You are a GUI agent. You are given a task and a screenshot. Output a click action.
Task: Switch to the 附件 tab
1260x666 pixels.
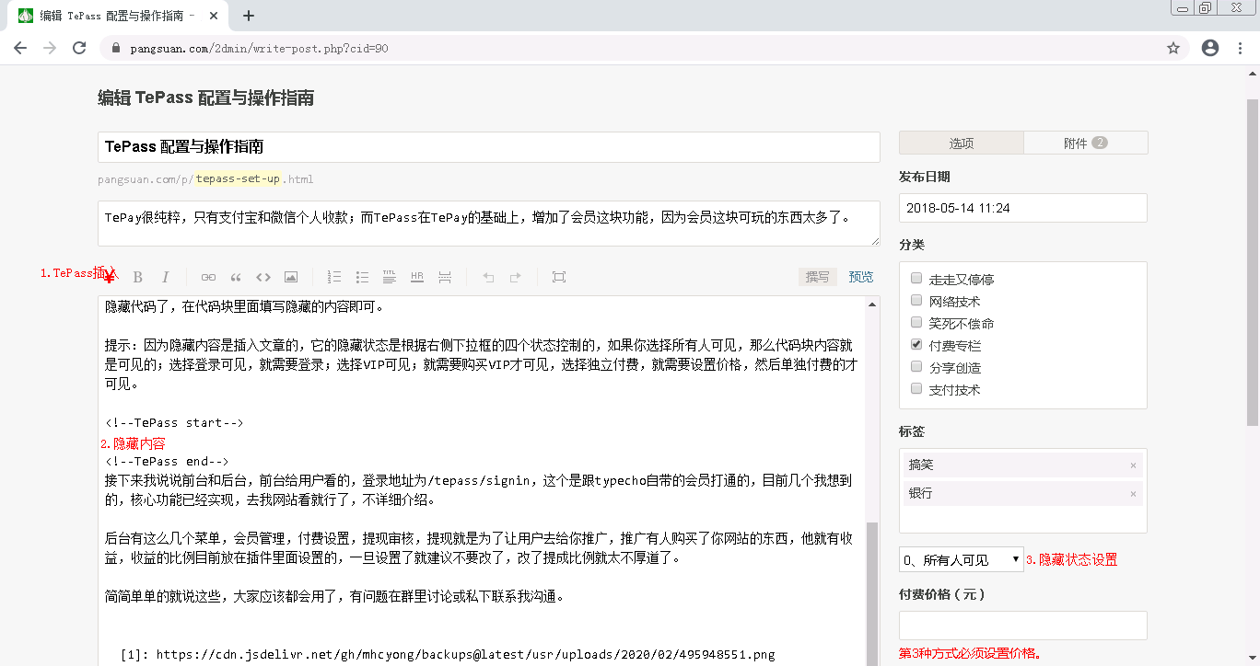1085,144
